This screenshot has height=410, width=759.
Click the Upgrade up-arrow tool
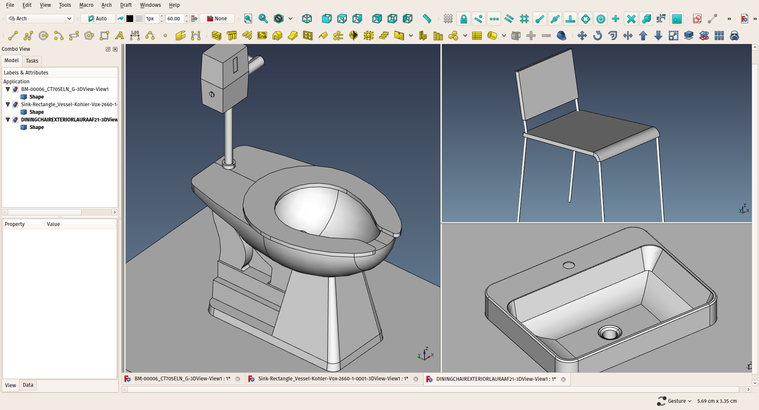pyautogui.click(x=643, y=36)
